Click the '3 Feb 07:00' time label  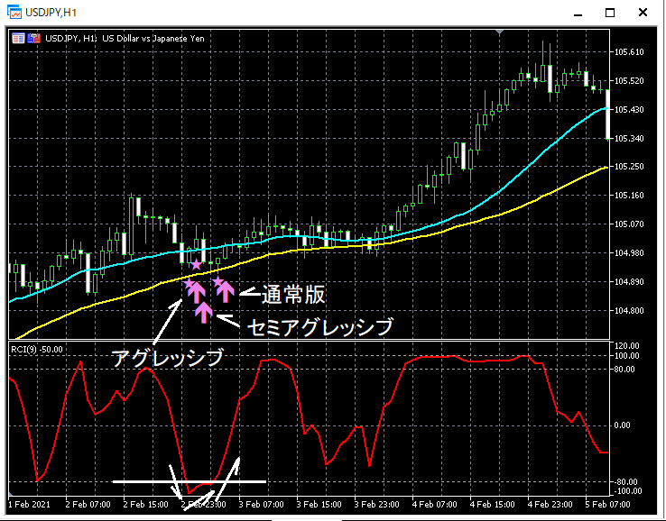pos(261,505)
